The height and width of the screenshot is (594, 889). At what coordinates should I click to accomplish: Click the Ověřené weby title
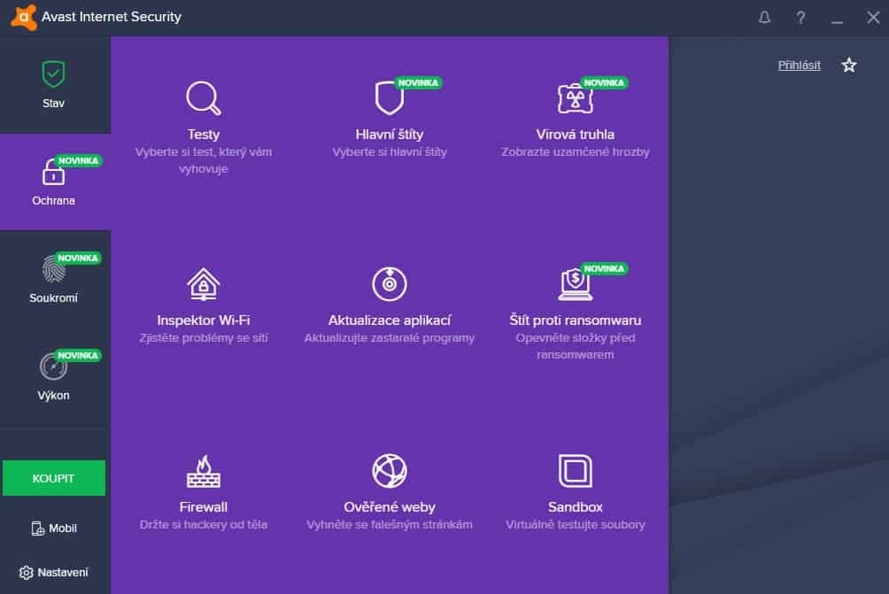(x=390, y=506)
